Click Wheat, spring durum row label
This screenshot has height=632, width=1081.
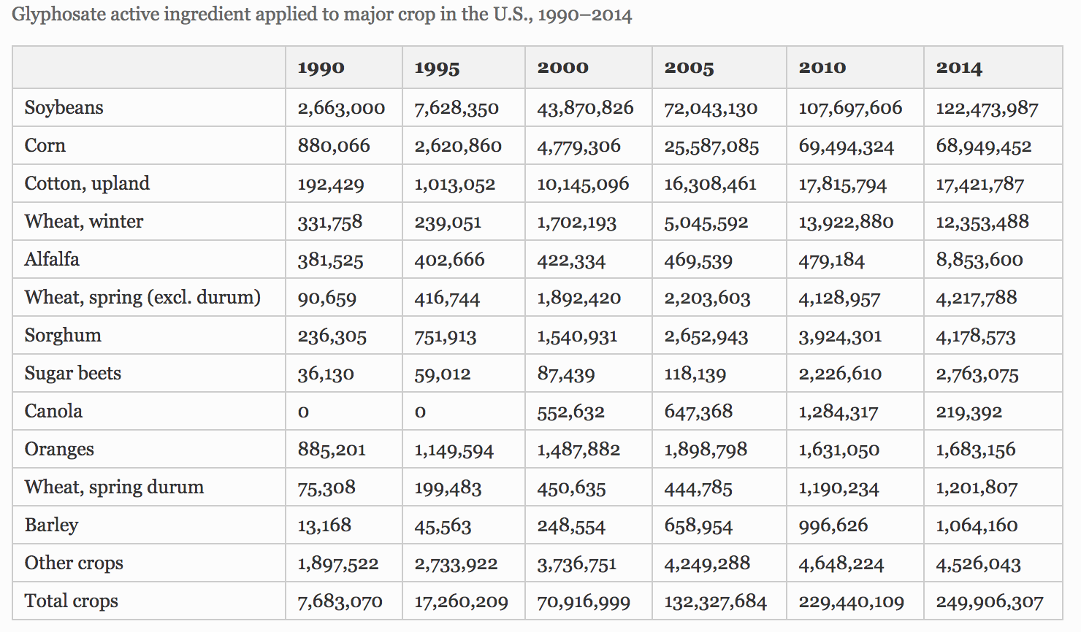(x=114, y=488)
